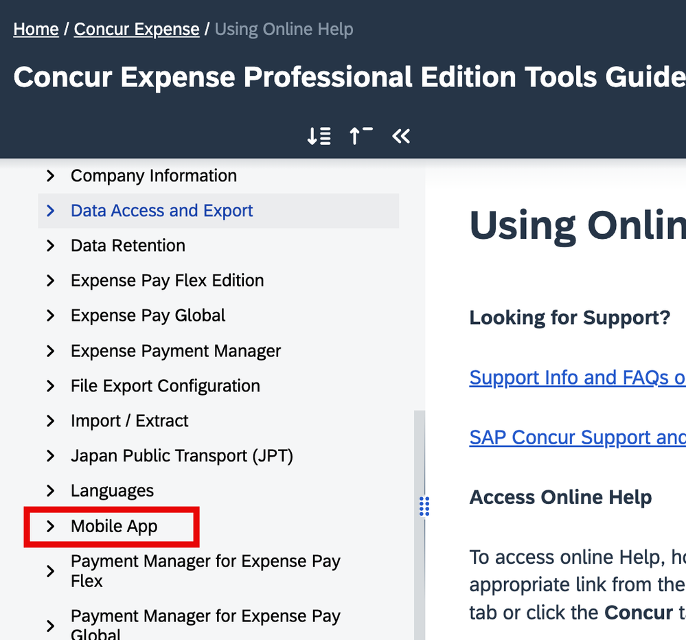
Task: Expand the Data Retention chevron
Action: click(x=51, y=246)
